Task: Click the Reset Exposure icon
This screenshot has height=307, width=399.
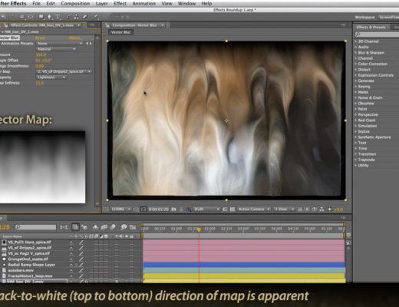Action: pyautogui.click(x=330, y=210)
